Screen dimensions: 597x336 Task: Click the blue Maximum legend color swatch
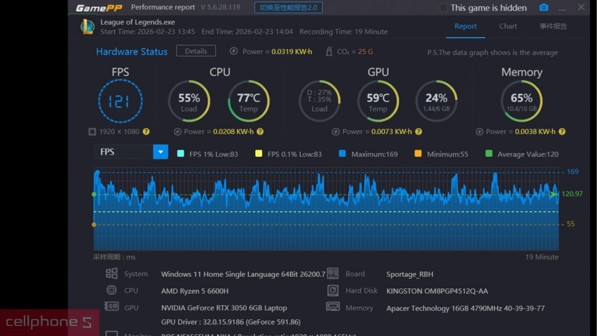pyautogui.click(x=342, y=154)
